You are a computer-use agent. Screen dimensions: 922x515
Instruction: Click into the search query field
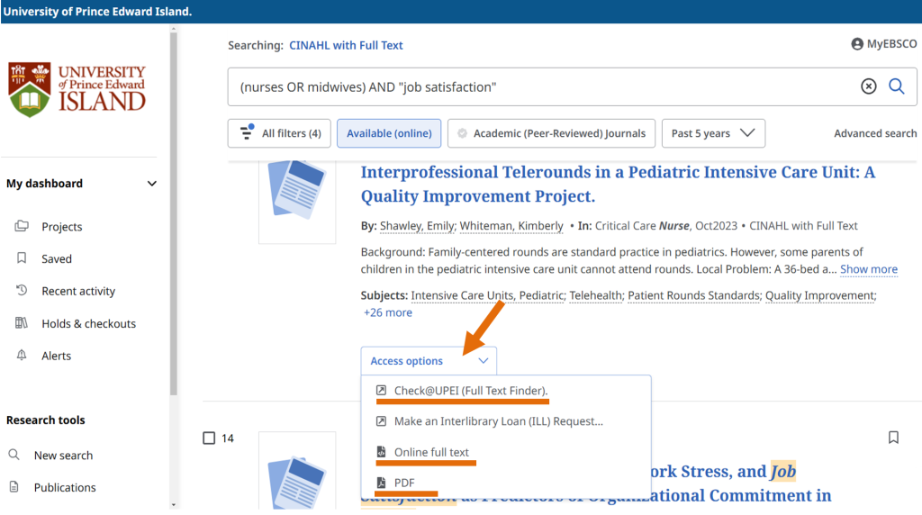(540, 87)
